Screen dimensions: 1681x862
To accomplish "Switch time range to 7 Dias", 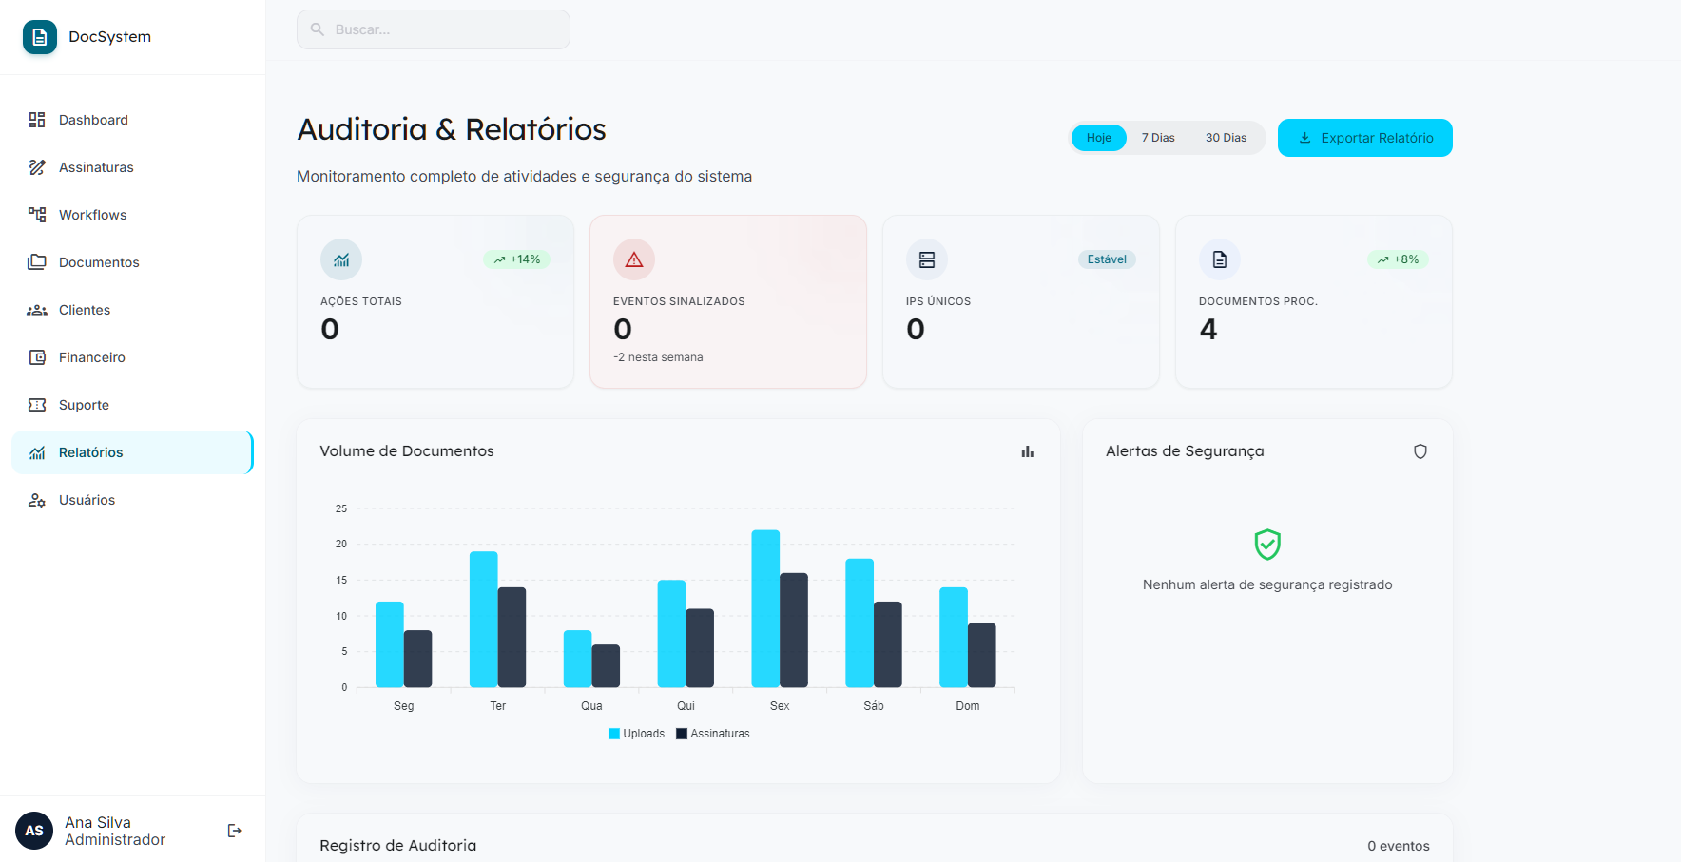I will coord(1158,138).
